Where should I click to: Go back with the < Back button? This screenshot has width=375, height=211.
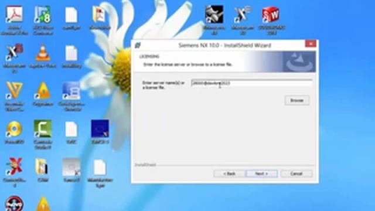point(229,173)
